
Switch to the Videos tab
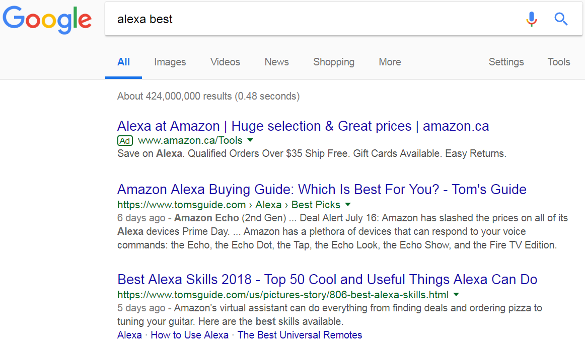point(225,62)
